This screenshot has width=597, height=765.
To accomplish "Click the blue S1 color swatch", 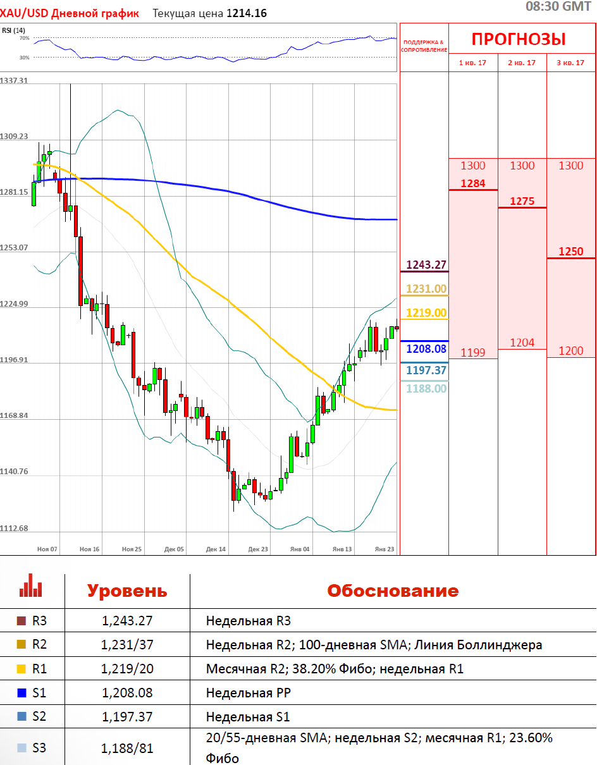I will tap(21, 693).
